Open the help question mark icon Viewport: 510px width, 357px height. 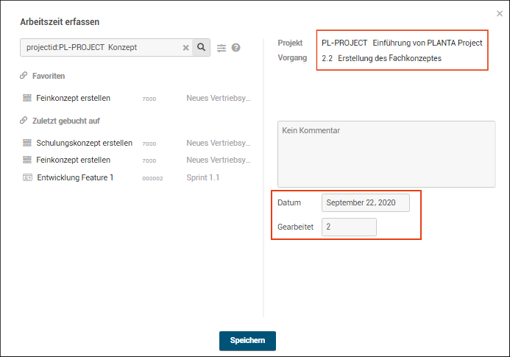coord(235,48)
